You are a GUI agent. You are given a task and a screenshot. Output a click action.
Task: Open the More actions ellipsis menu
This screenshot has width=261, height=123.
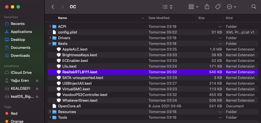click(232, 7)
